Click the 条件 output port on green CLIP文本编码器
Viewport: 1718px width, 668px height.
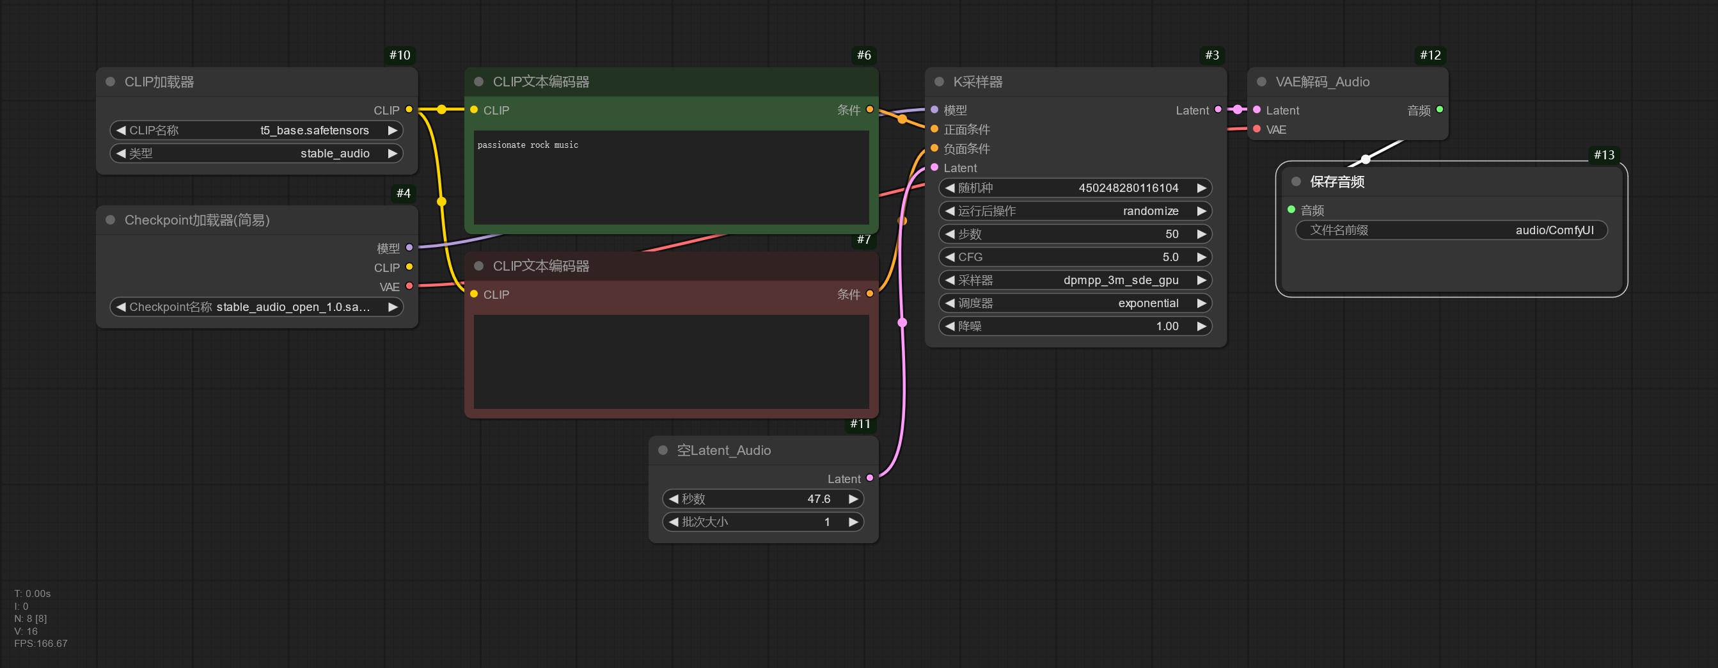click(x=870, y=108)
